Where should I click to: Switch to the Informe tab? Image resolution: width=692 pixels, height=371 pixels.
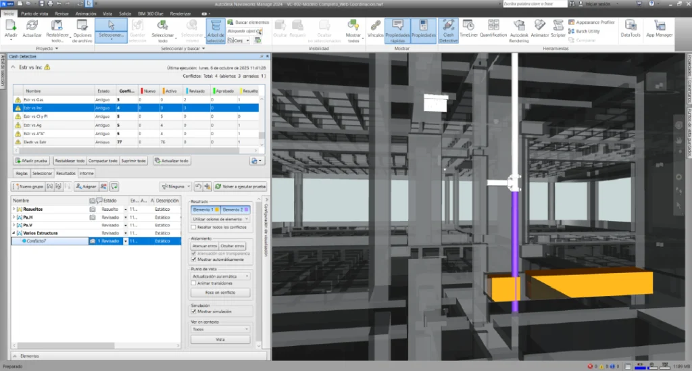[86, 174]
